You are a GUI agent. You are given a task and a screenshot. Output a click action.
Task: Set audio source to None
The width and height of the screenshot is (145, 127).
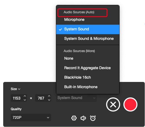pyautogui.click(x=88, y=58)
